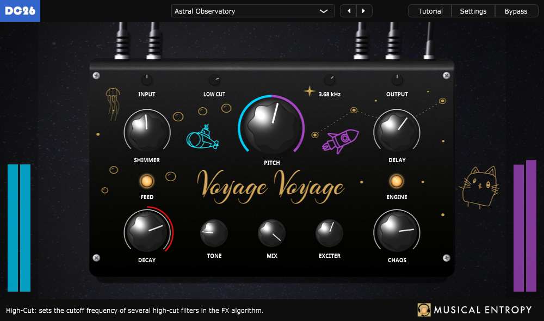Click the gold cat doodle
544x321 pixels.
tap(479, 187)
